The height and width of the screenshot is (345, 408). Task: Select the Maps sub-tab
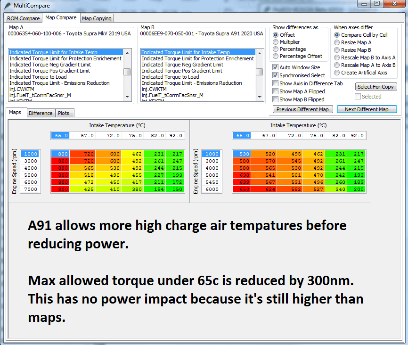[x=15, y=112]
